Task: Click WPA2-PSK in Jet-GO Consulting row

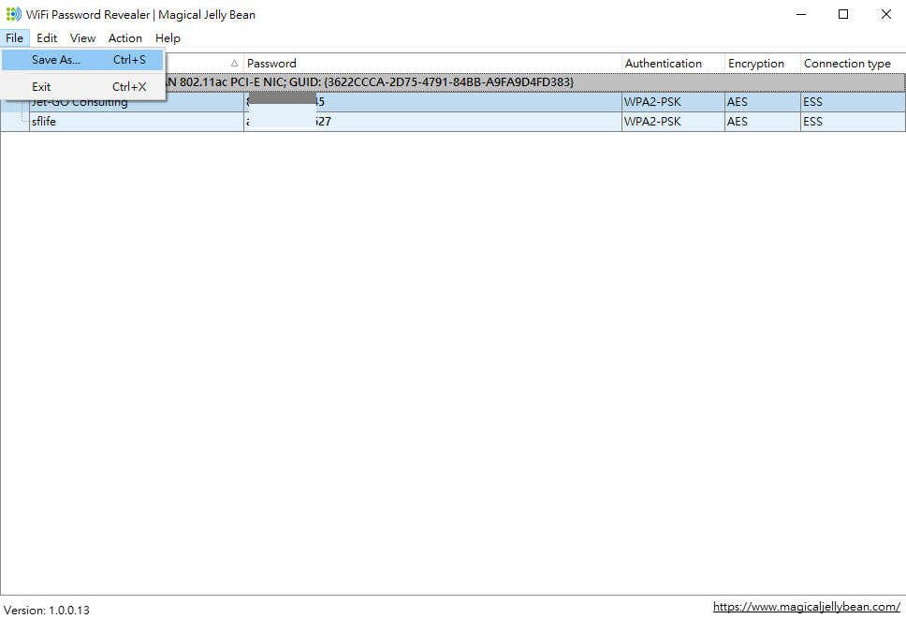Action: 652,102
